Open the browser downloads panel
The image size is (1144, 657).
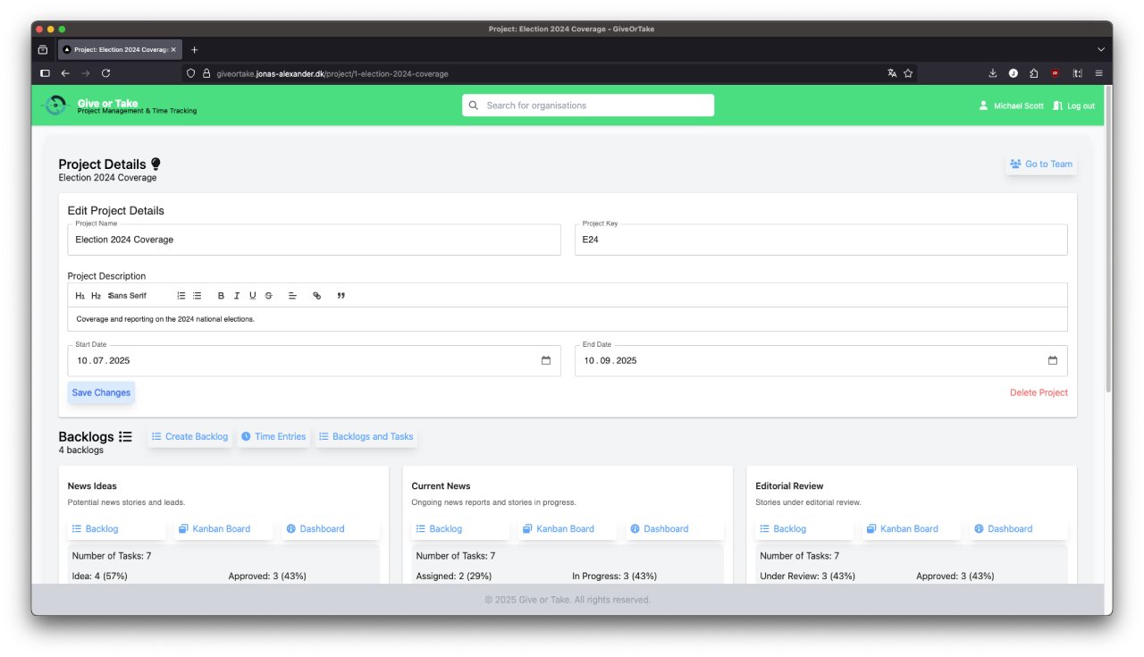(x=993, y=73)
